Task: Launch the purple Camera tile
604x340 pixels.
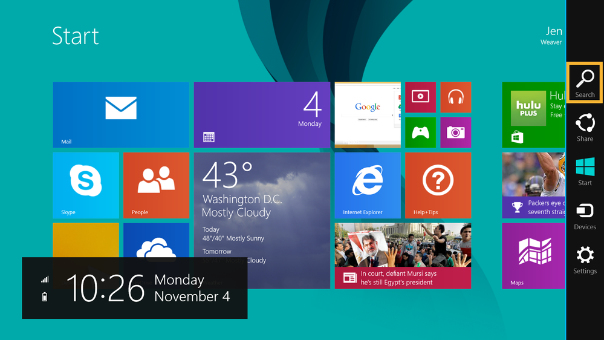Action: coord(455,132)
